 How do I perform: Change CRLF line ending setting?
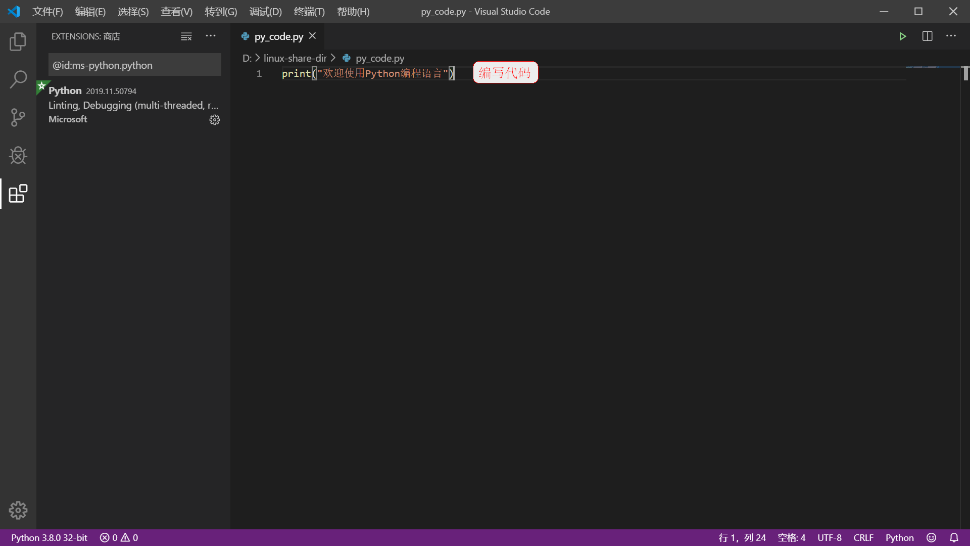click(x=863, y=537)
